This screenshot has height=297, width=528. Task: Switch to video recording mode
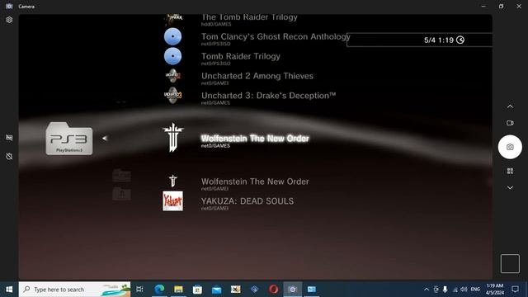click(510, 123)
